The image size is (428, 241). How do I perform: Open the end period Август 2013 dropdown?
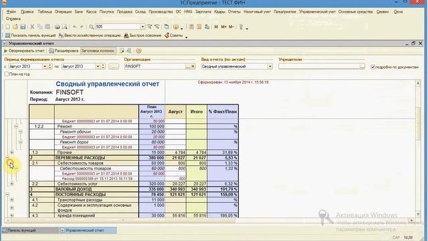[98, 66]
